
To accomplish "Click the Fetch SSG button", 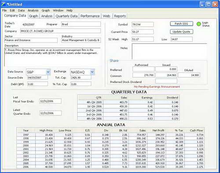I will 181,24.
